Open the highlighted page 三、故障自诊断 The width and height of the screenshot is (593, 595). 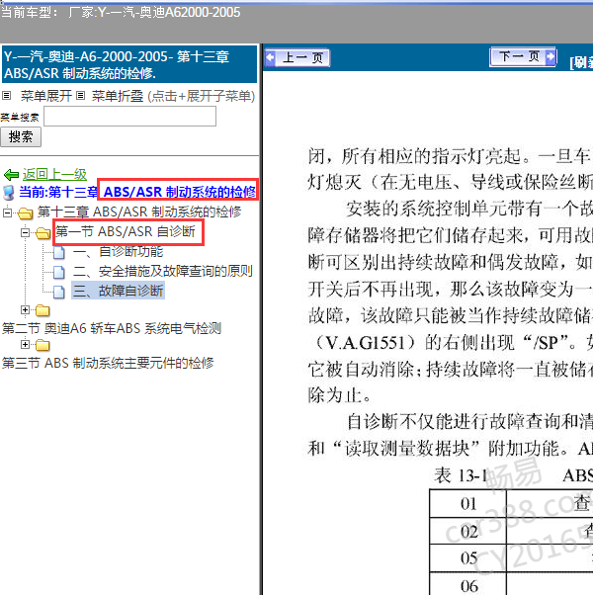tap(118, 291)
